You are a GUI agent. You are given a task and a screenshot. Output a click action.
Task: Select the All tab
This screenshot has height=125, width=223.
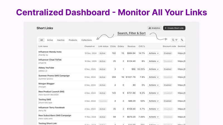click(x=42, y=40)
